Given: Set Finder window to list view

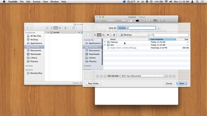Looking at the screenshot, I should coord(51,28).
